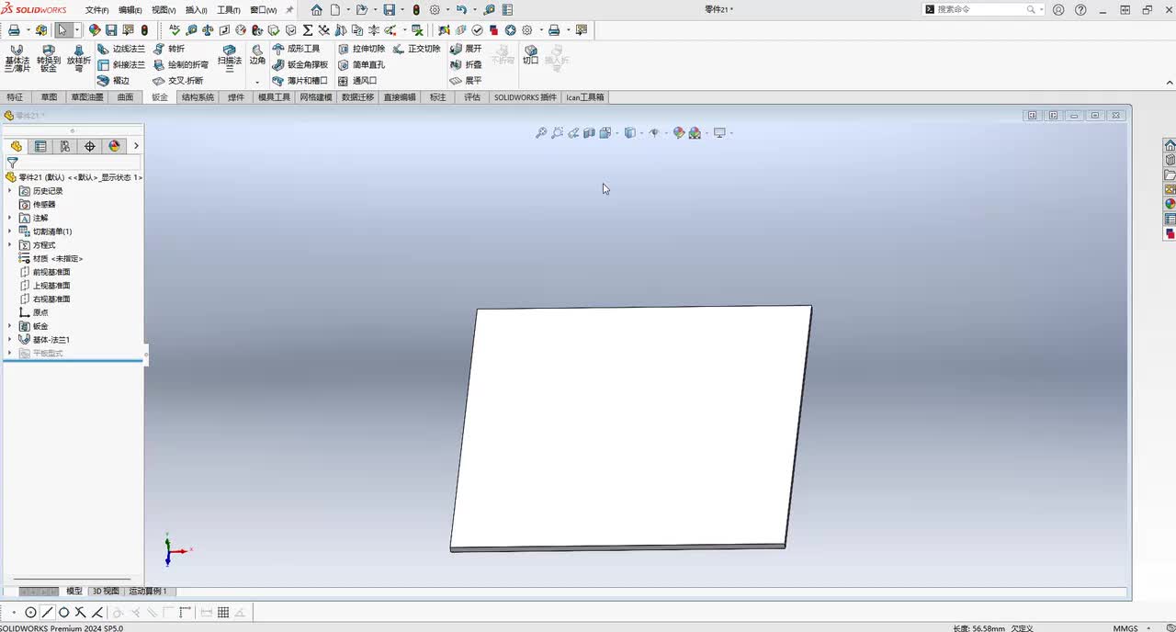
Task: Open the 窗口 Window menu
Action: pos(263,10)
